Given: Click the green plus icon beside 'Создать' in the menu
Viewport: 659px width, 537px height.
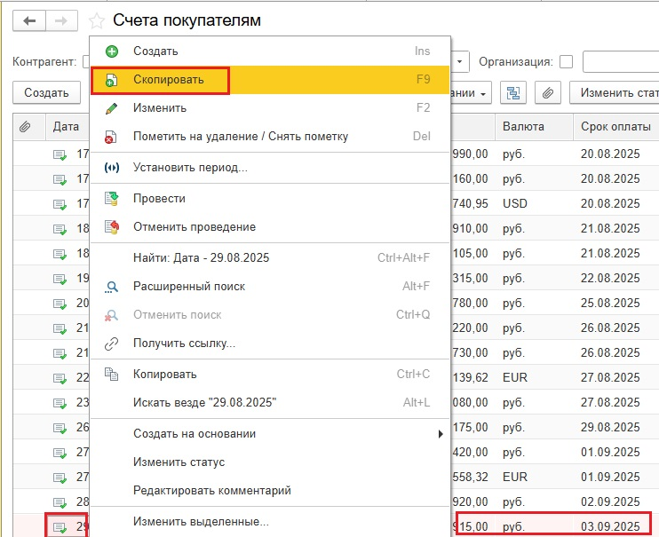Looking at the screenshot, I should (x=111, y=51).
